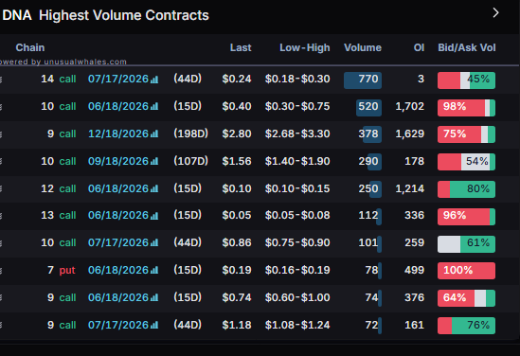Select the 770 volume cell
520x356 pixels.
point(363,80)
